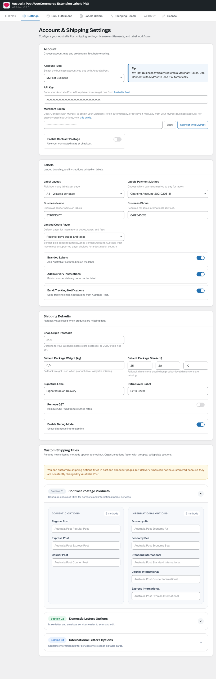Image resolution: width=216 pixels, height=679 pixels.
Task: Click the 'DOMESTIC OPTIONS' heading
Action: click(66, 513)
